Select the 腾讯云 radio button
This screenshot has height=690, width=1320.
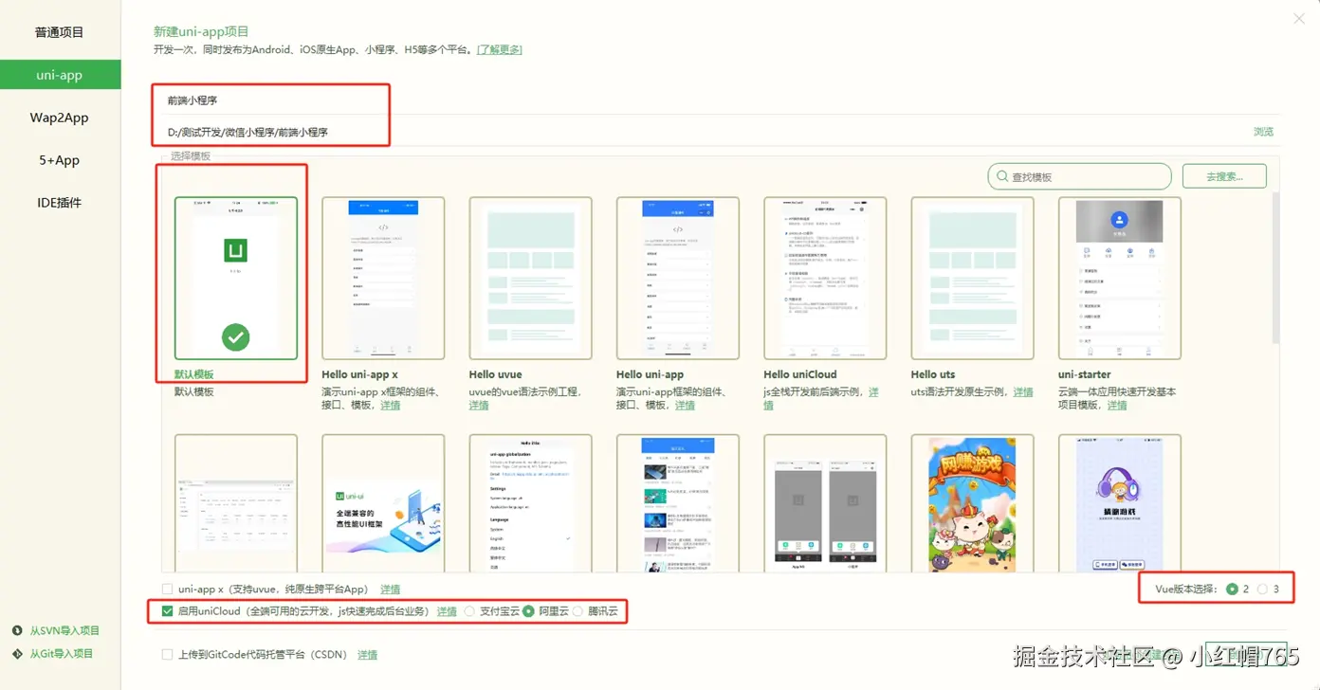[x=577, y=611]
